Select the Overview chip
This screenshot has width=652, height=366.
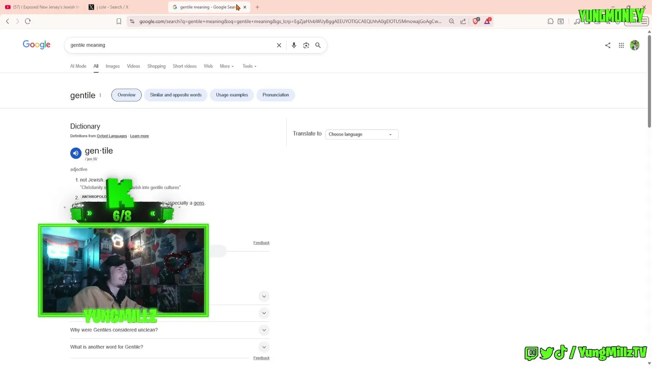pos(126,95)
